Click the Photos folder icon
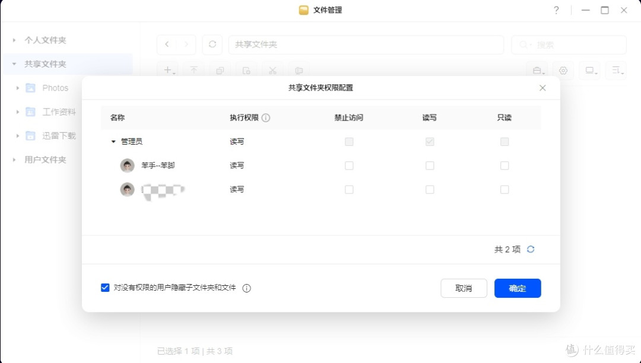Image resolution: width=641 pixels, height=363 pixels. pos(31,88)
